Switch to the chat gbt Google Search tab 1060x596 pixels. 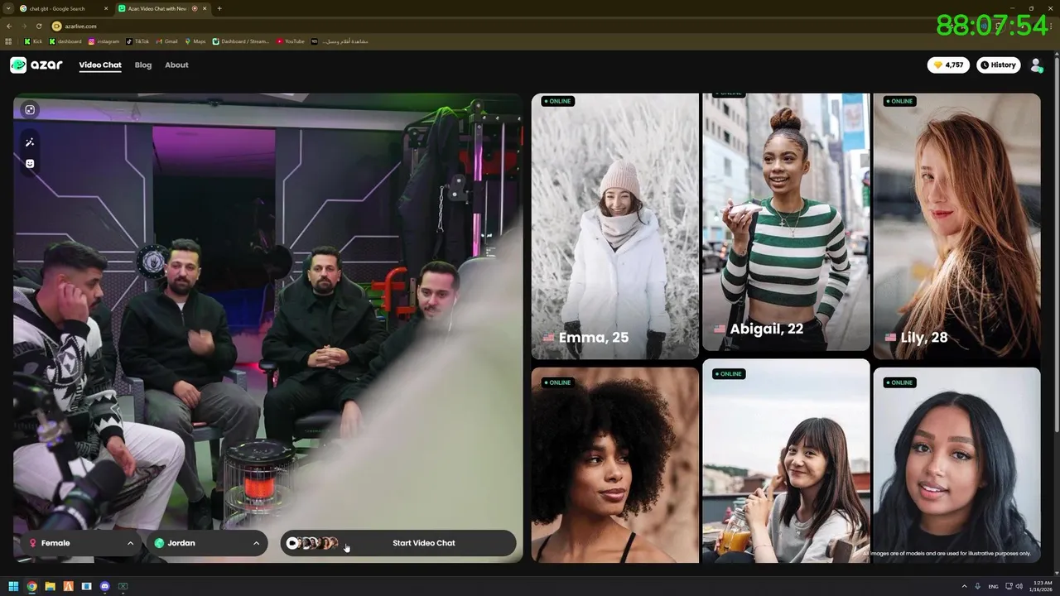point(65,8)
